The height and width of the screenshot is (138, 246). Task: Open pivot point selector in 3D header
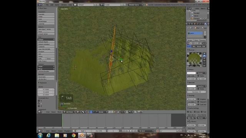coord(84,112)
